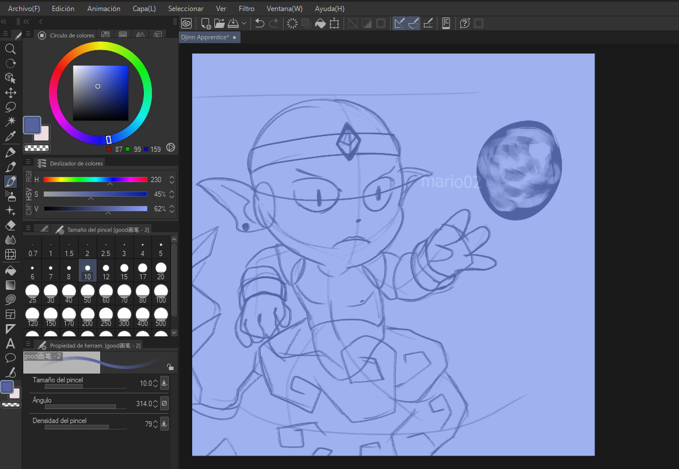Select the Eyedropper tool in the toolbar
The height and width of the screenshot is (469, 679).
[10, 137]
